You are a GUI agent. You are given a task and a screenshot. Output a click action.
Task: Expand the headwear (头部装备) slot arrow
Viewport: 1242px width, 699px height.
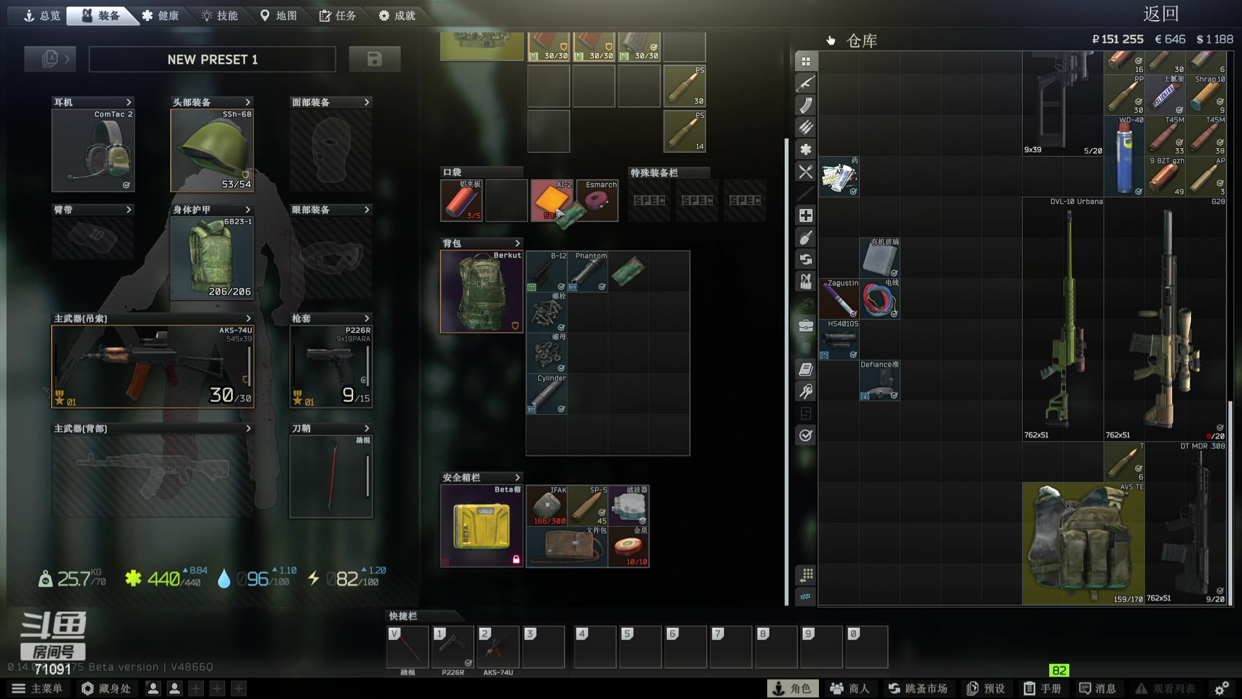[248, 102]
